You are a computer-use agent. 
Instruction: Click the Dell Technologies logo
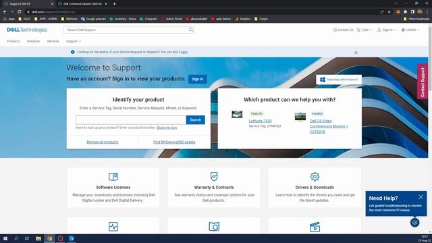coord(27,30)
